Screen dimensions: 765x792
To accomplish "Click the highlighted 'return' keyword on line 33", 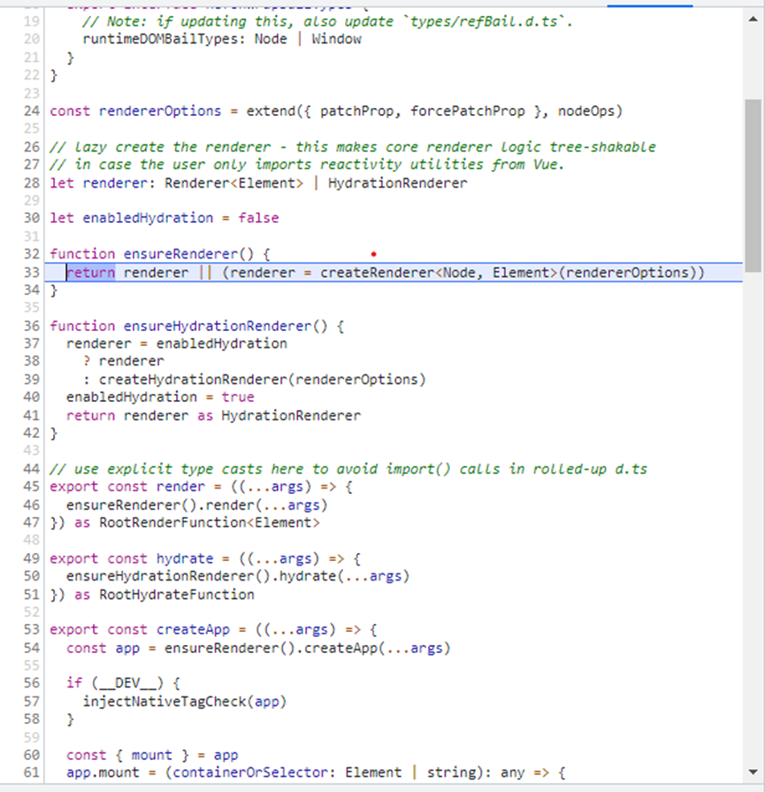I will [91, 273].
